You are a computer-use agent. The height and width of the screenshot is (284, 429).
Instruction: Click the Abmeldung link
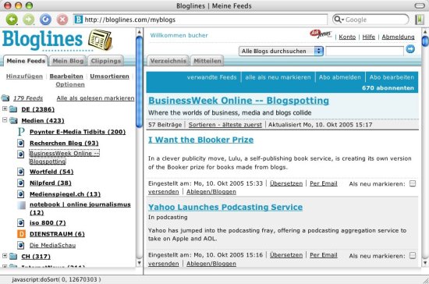(398, 37)
